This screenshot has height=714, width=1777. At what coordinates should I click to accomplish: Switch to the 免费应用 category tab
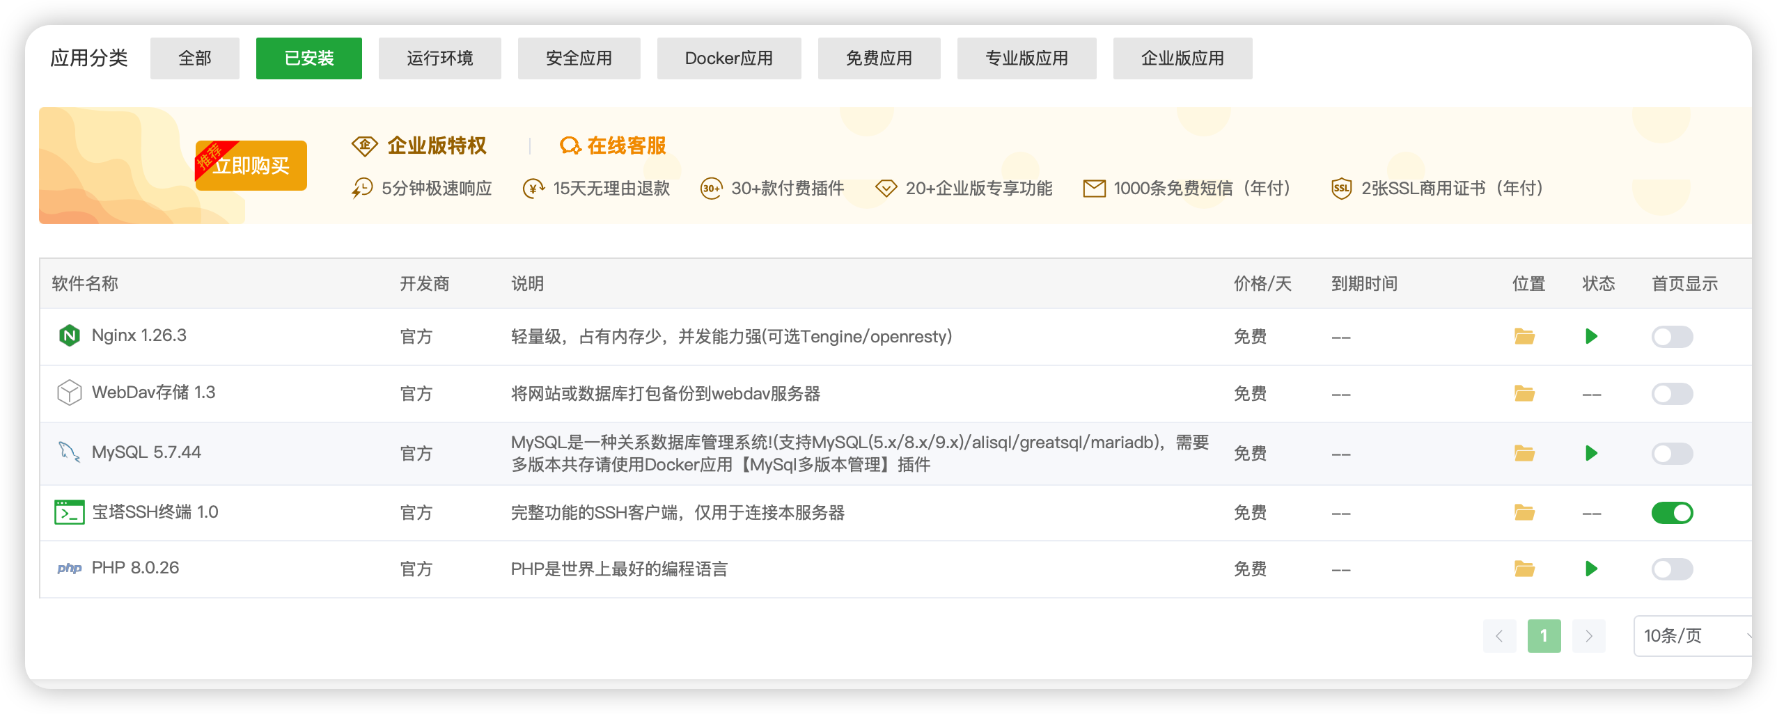click(x=879, y=58)
